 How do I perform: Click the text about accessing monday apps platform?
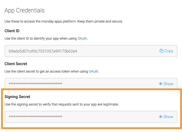click(x=41, y=21)
